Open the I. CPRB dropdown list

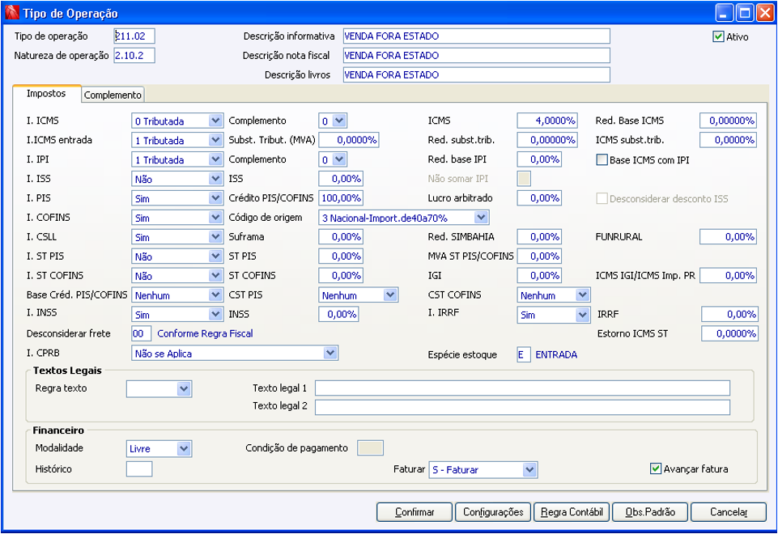(x=329, y=353)
